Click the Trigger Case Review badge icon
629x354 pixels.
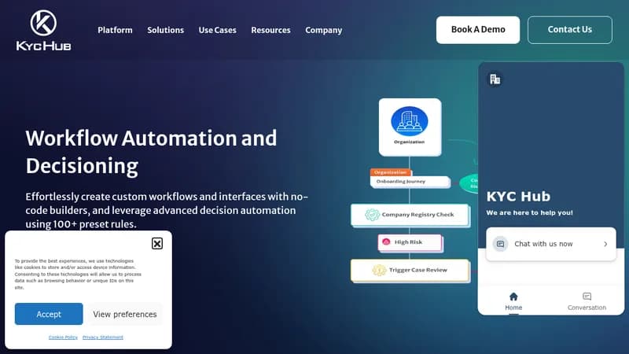[x=379, y=270]
